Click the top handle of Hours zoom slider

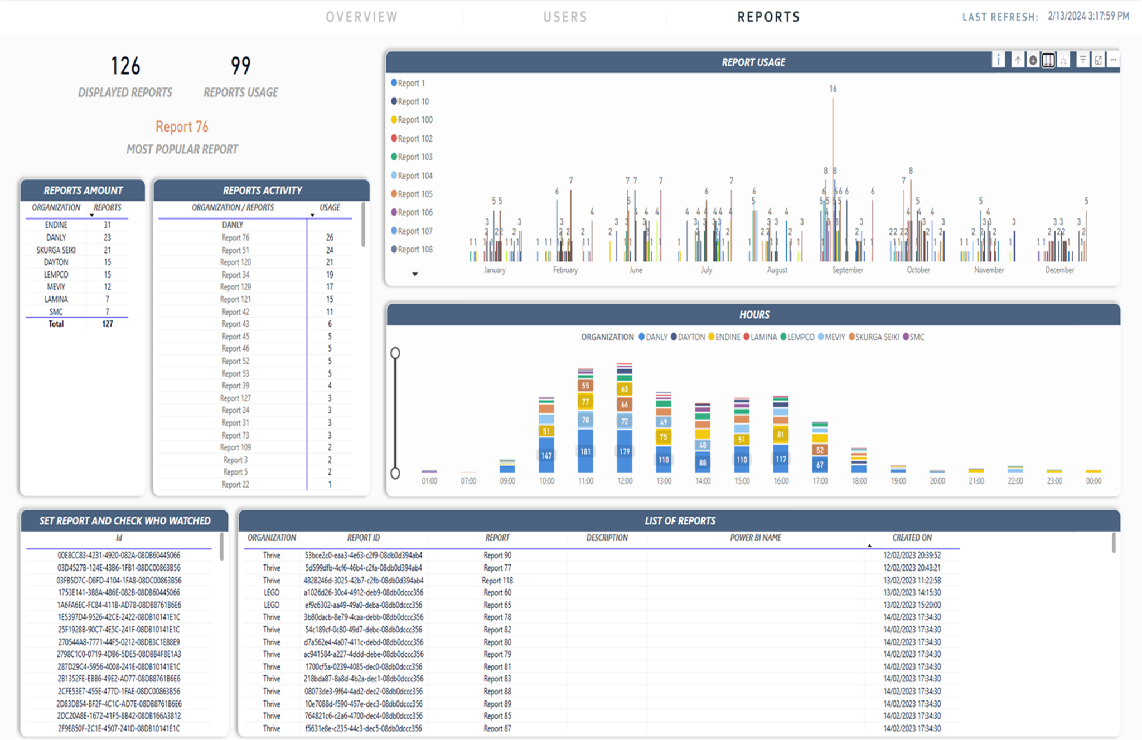coord(395,353)
